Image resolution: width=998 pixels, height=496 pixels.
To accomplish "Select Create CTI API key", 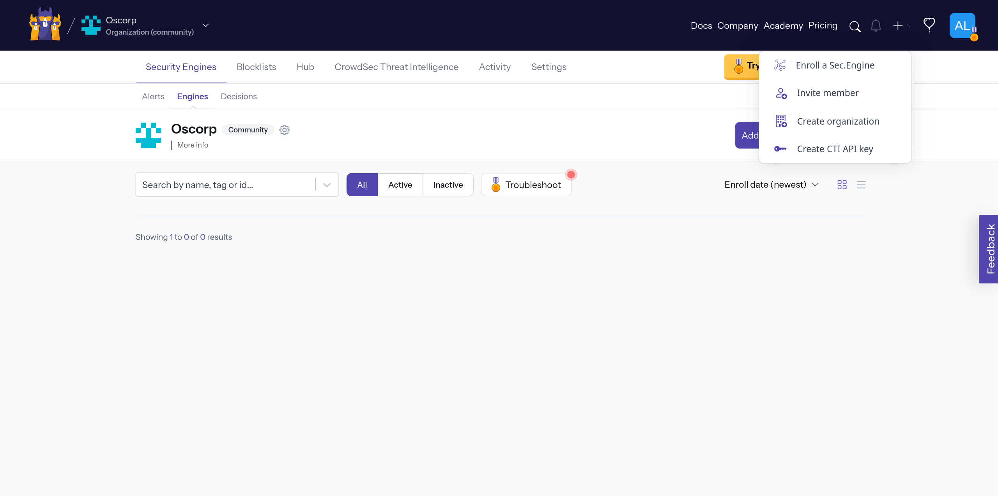I will coord(835,149).
